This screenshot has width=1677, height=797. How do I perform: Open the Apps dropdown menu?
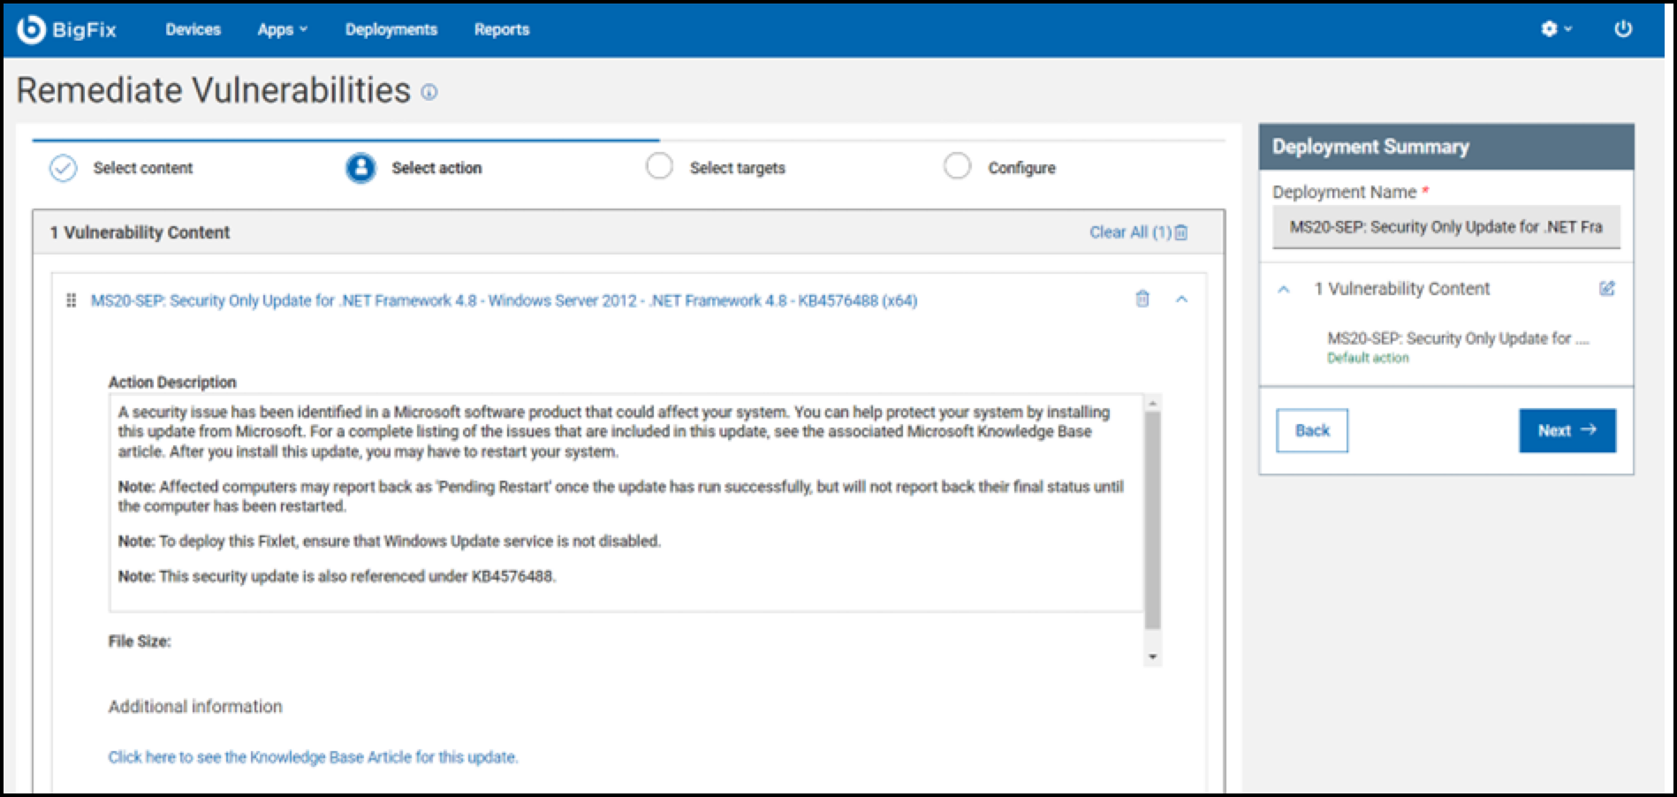(x=282, y=29)
